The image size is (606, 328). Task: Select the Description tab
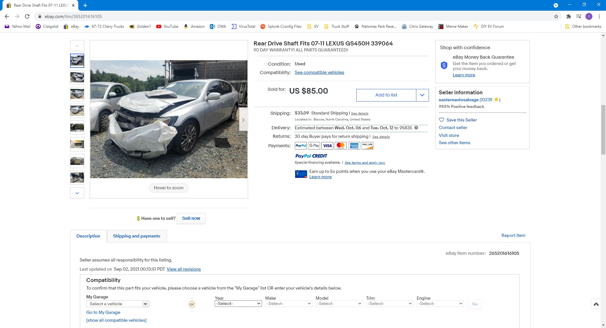click(88, 236)
